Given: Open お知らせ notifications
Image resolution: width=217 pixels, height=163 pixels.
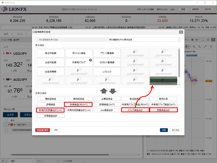Looking at the screenshot, I should coord(196,9).
